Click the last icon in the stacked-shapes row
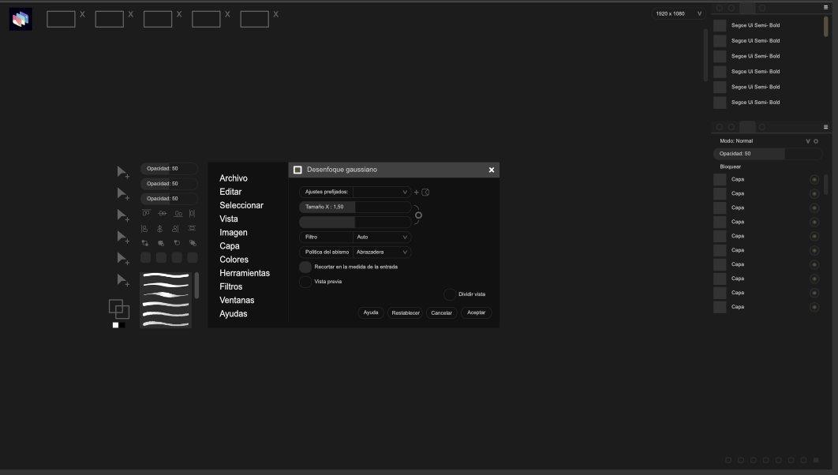The width and height of the screenshot is (838, 475). (193, 243)
